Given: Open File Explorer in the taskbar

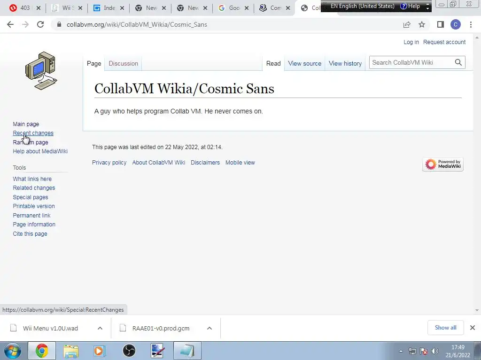Looking at the screenshot, I should [71, 351].
